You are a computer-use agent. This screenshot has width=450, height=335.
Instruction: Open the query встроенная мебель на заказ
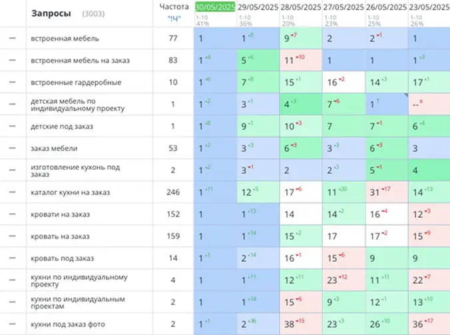[81, 61]
